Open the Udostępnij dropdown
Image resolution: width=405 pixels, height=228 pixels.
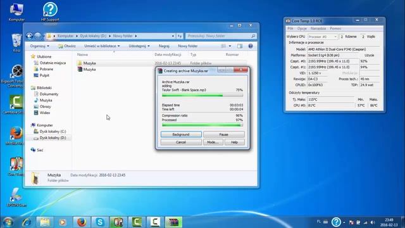139,46
